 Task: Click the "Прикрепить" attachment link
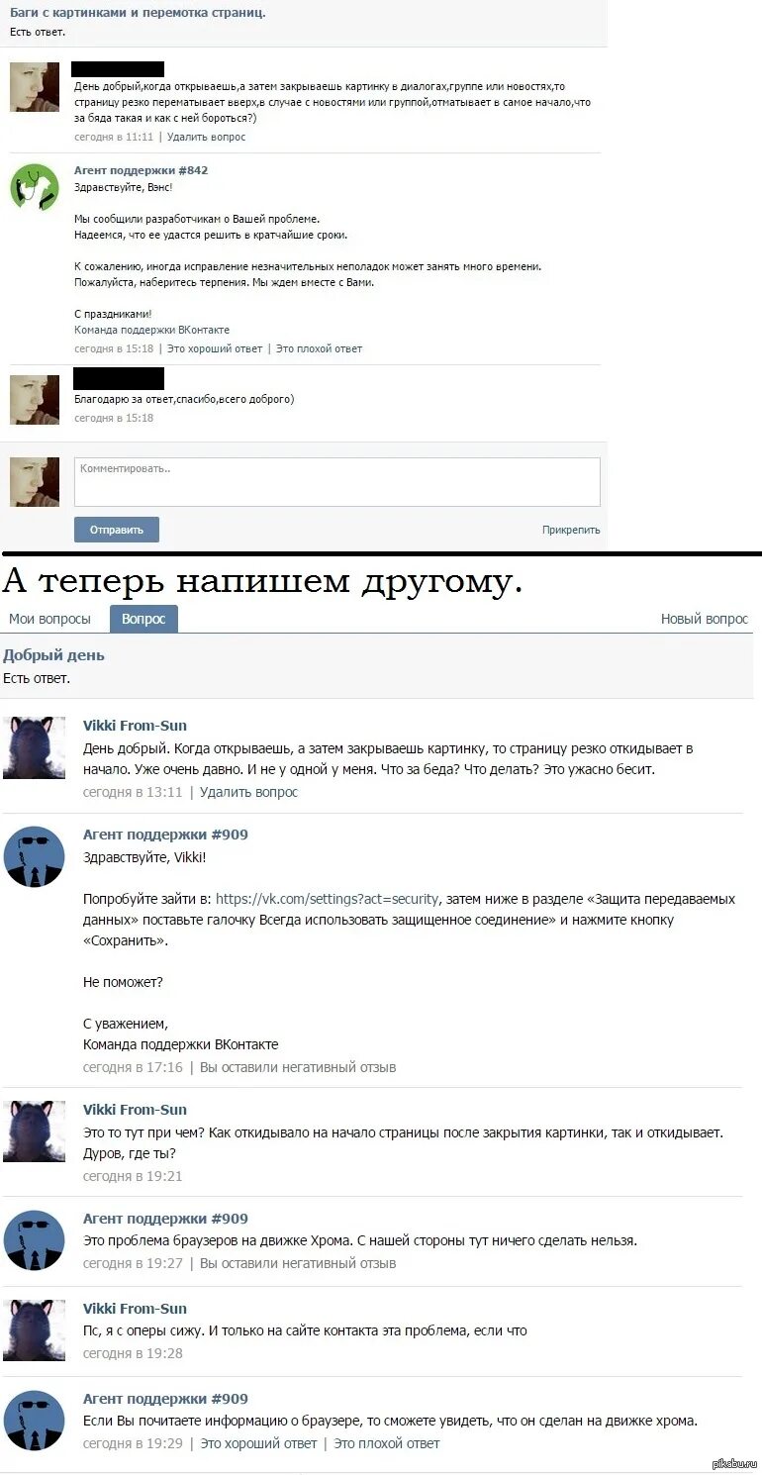point(571,530)
